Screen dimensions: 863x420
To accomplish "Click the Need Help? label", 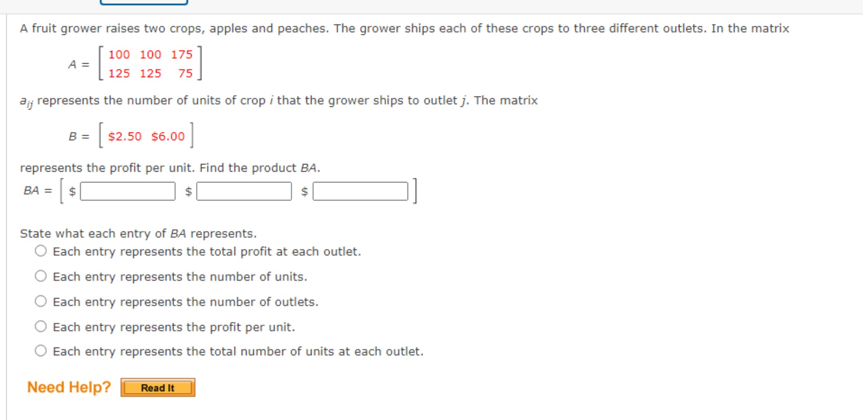I will click(x=68, y=386).
